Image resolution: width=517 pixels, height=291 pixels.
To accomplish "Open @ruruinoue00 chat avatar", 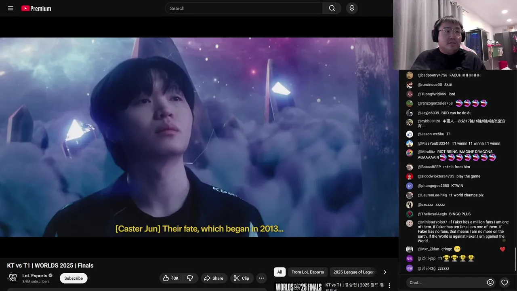I will click(x=410, y=85).
